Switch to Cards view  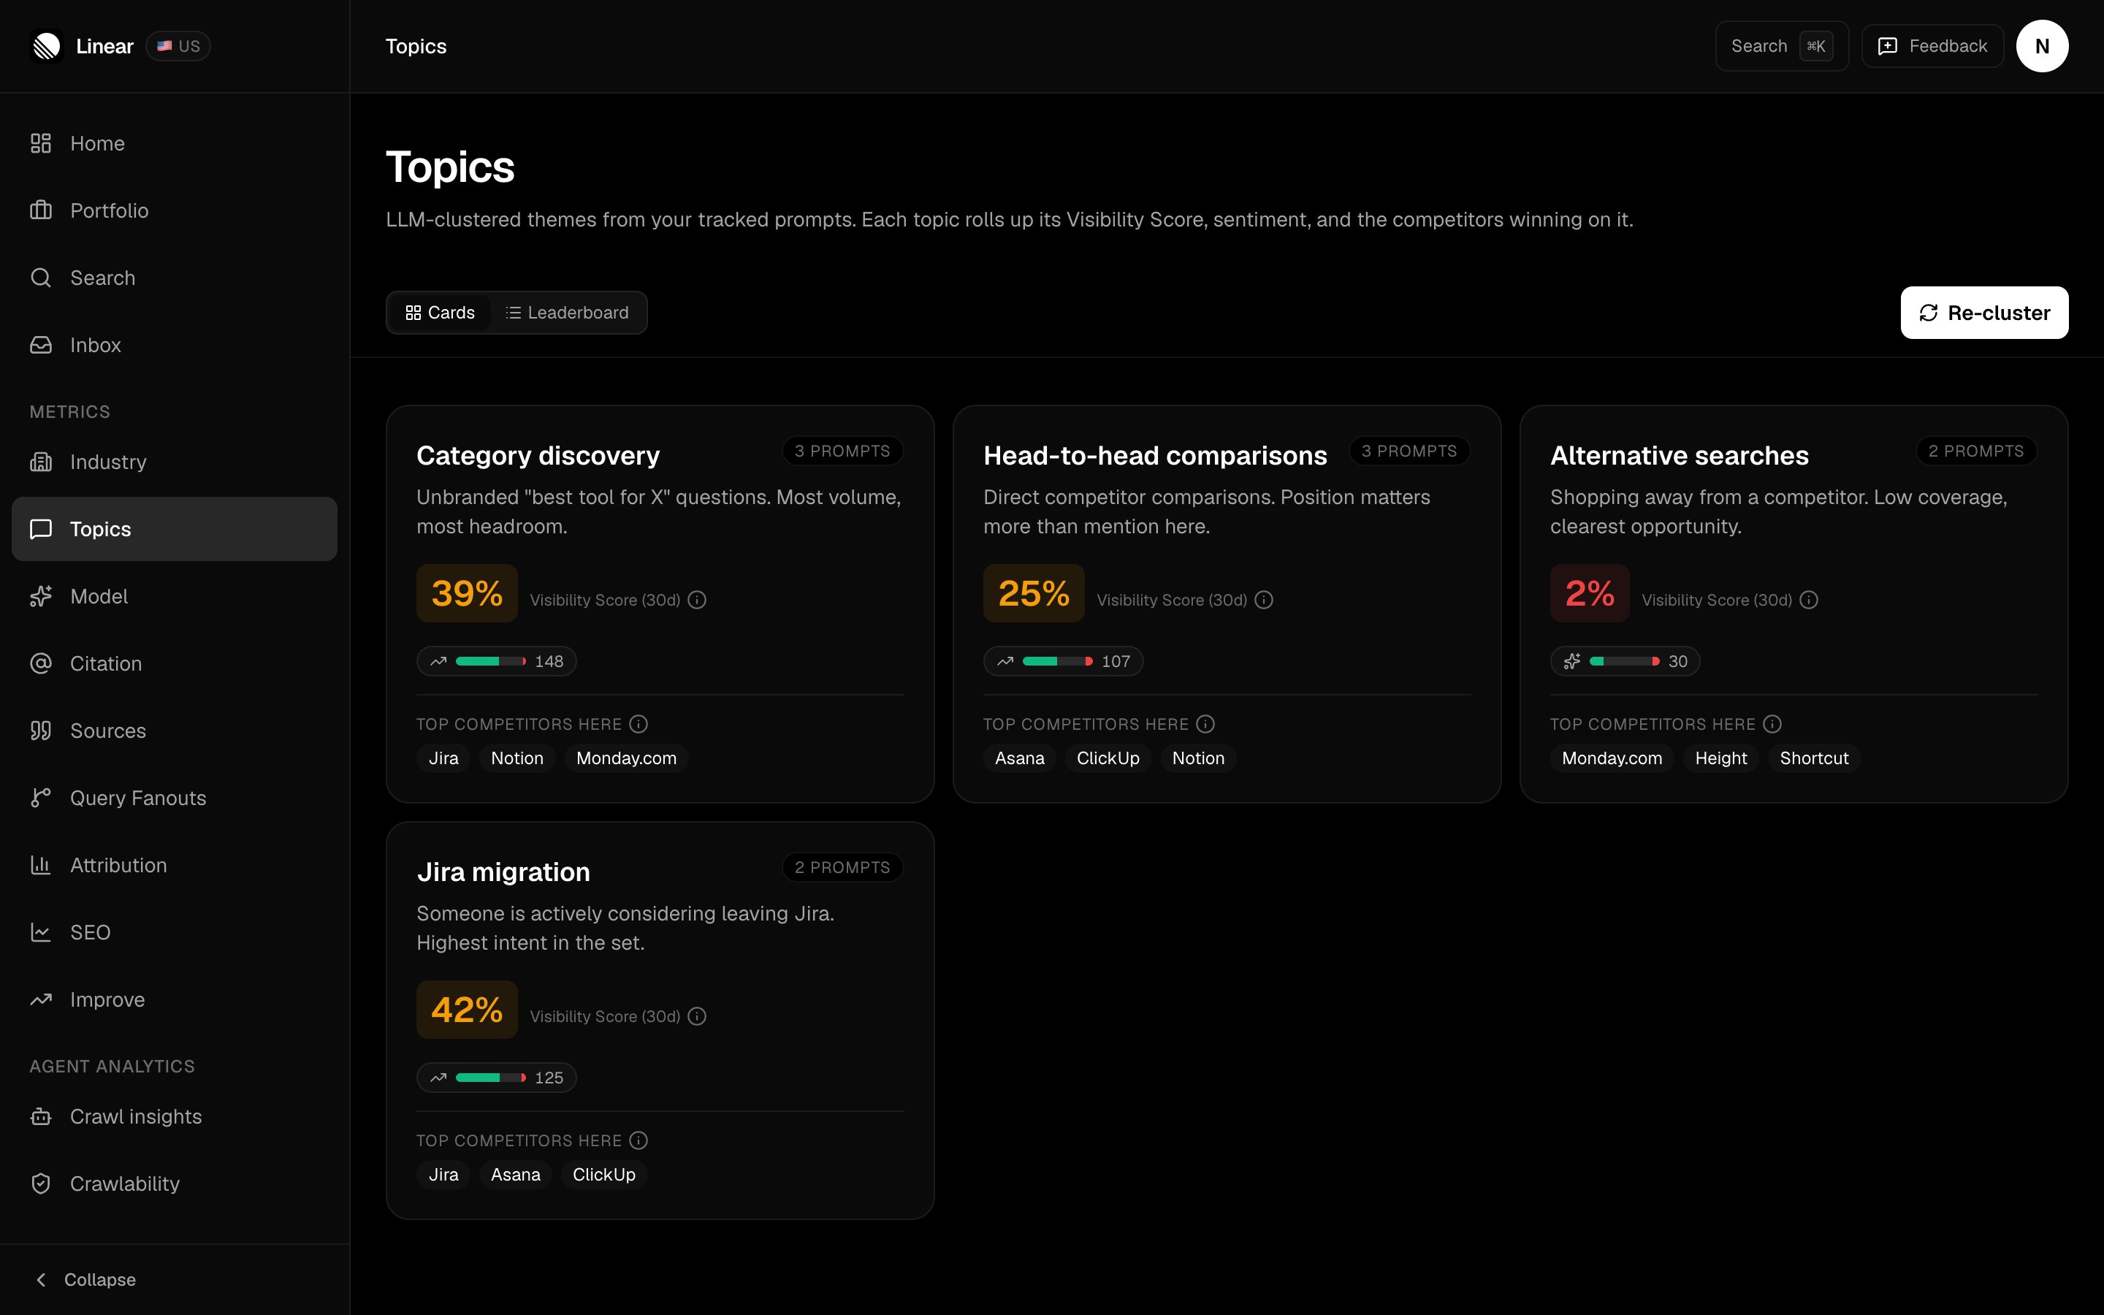click(x=440, y=312)
